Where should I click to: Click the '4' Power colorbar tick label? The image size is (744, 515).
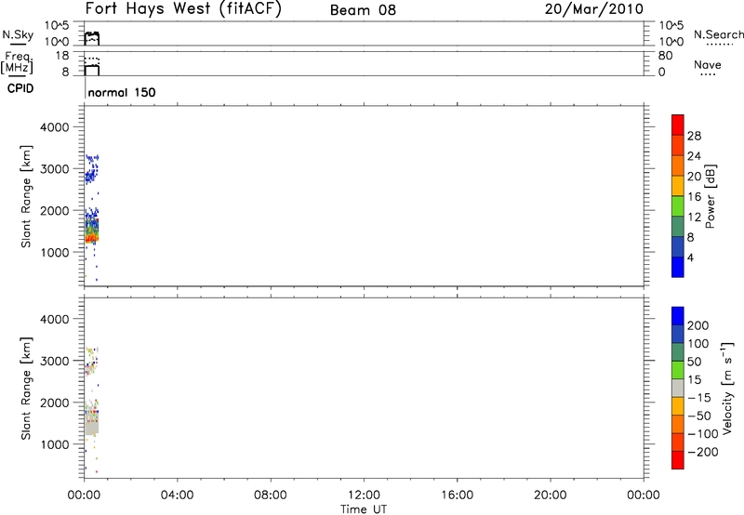pos(690,257)
